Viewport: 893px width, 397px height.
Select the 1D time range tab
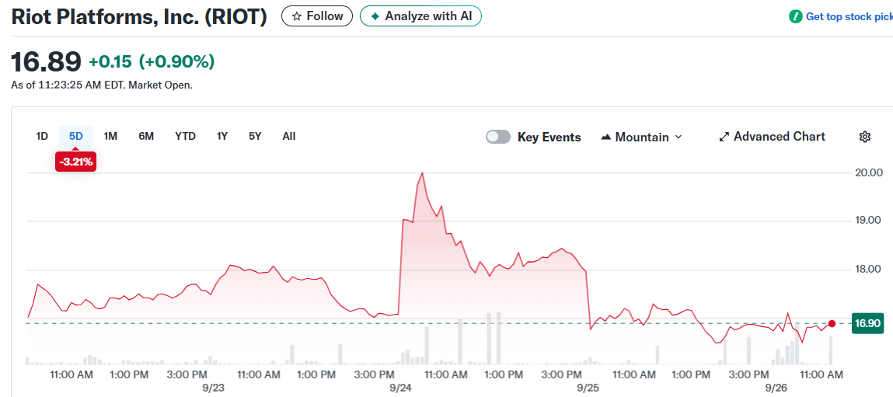[x=41, y=136]
